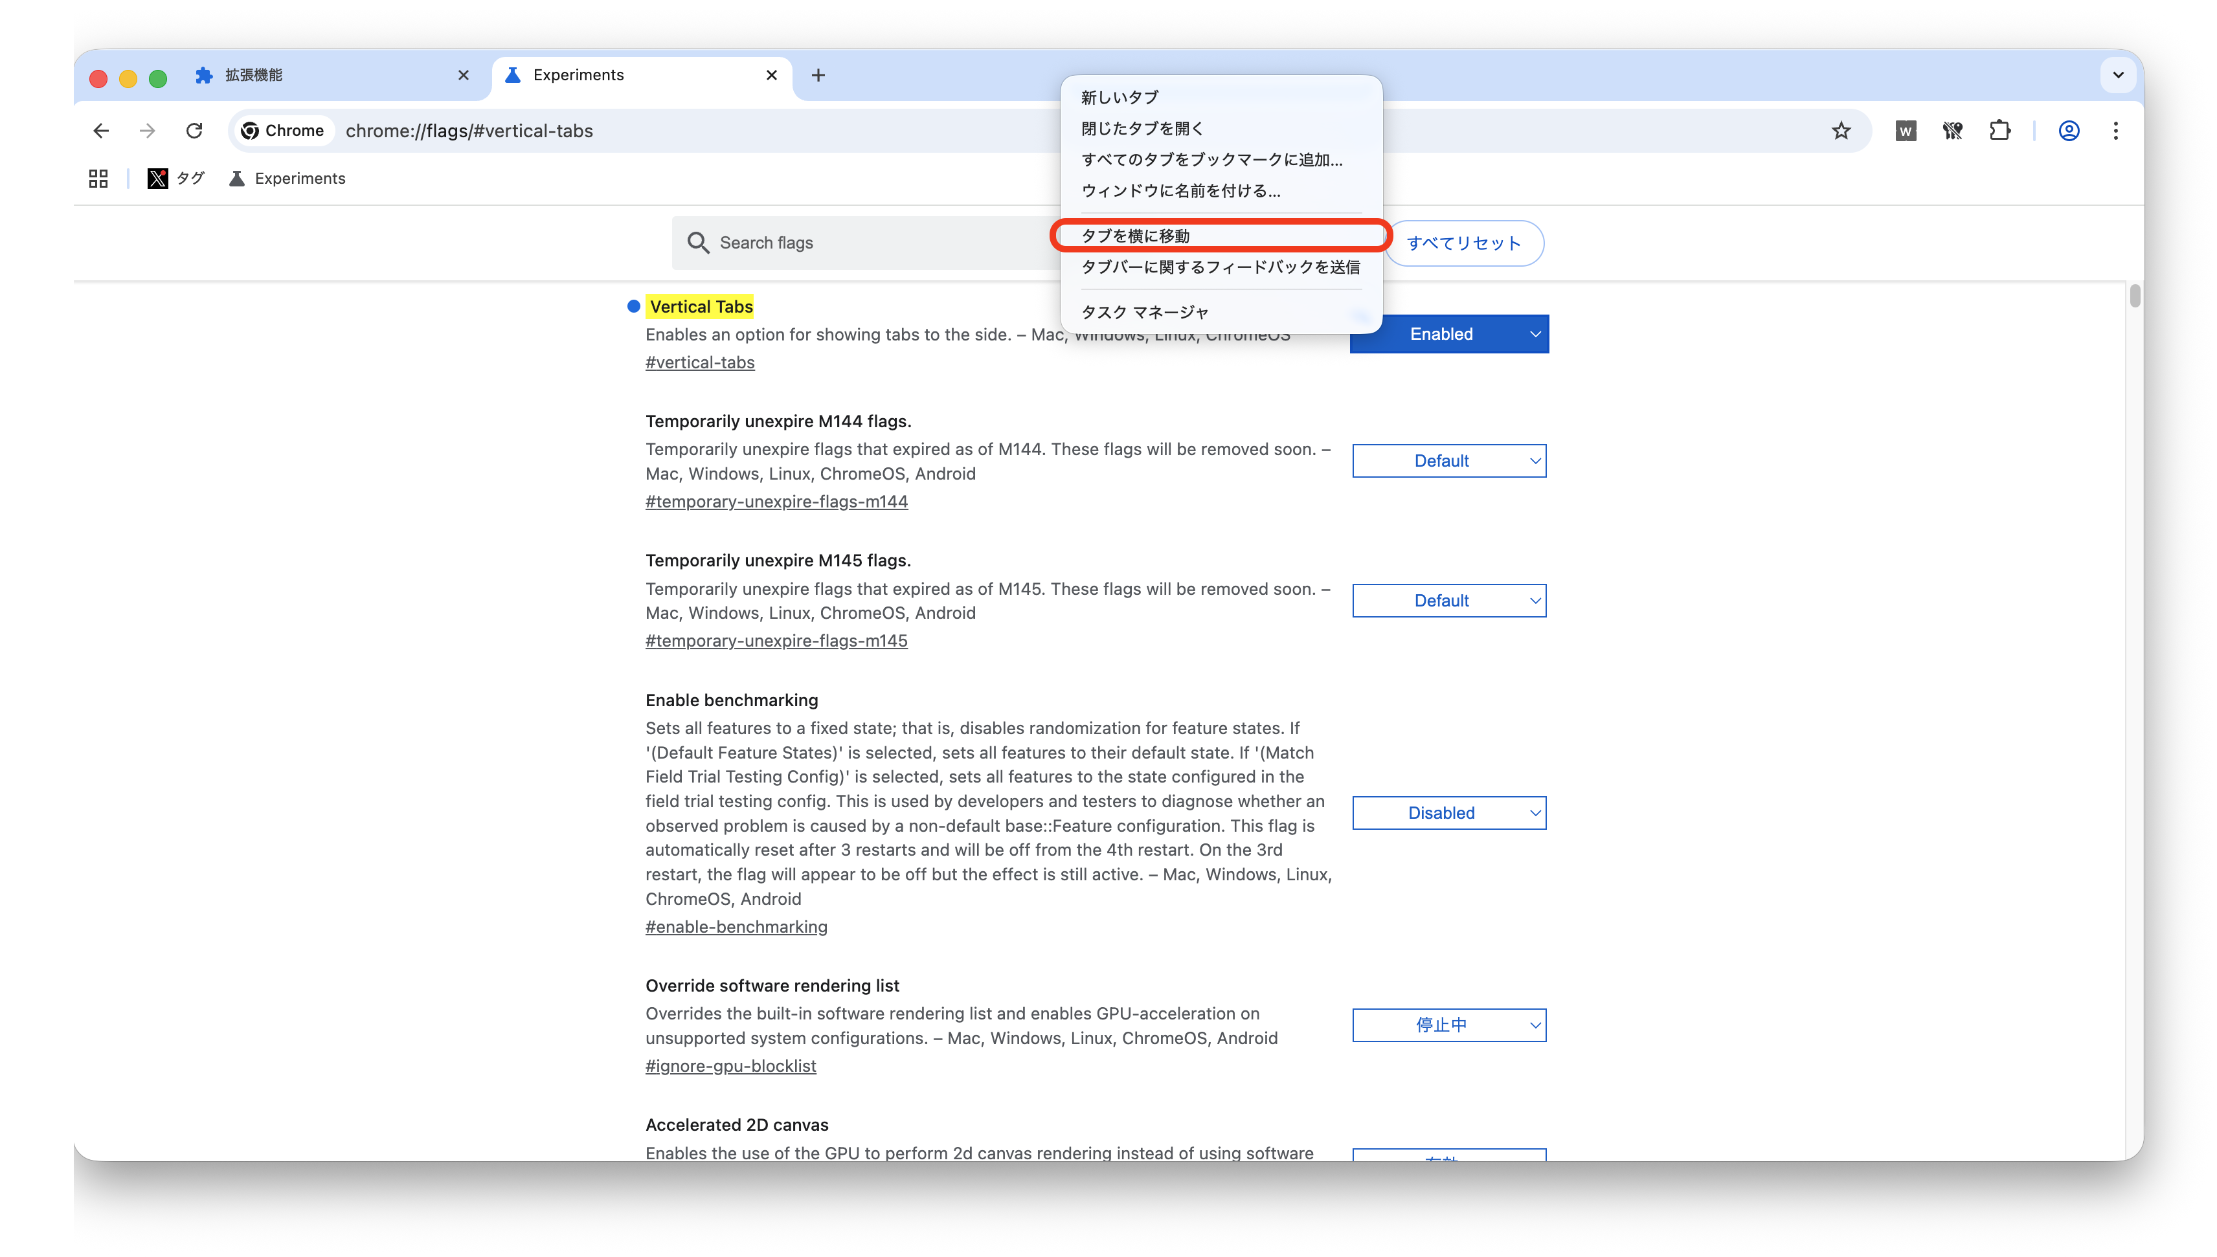Click the すべてリセット button
2217x1257 pixels.
pos(1464,243)
